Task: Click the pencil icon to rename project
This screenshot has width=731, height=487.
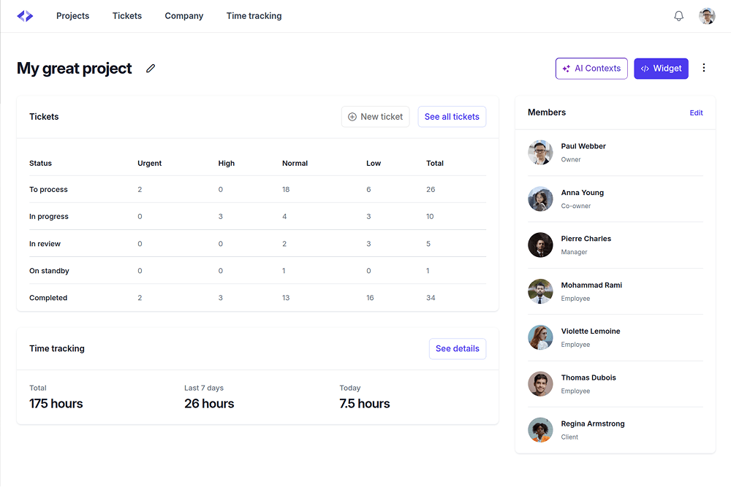Action: coord(151,69)
